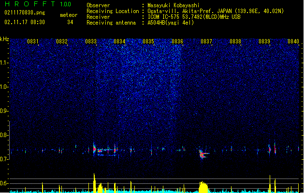Click the 0839 time marker

[264, 41]
